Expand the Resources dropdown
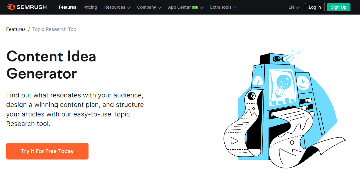This screenshot has width=360, height=180. pos(117,7)
